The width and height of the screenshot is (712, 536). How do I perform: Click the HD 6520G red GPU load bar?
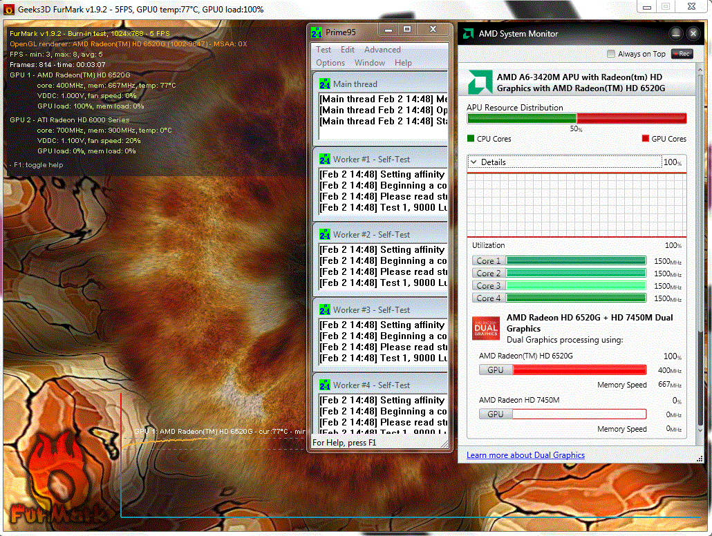[579, 370]
